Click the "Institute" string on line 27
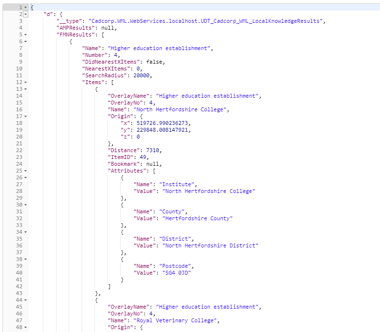This screenshot has height=332, width=380. (x=177, y=184)
